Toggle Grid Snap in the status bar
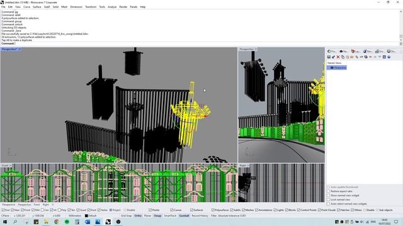This screenshot has height=226, width=403. pyautogui.click(x=126, y=216)
